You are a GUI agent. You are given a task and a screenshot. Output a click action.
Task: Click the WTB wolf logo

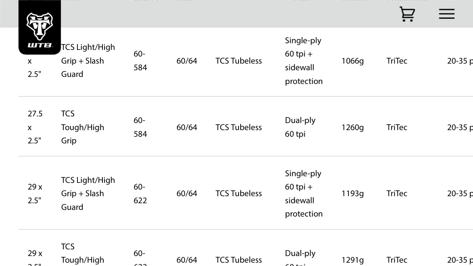tap(40, 27)
